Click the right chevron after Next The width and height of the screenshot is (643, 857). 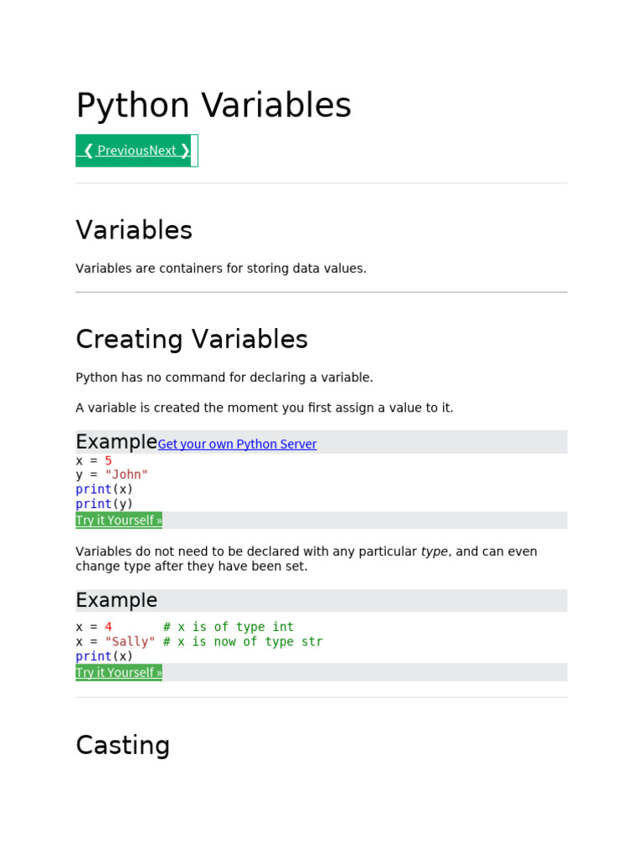tap(185, 151)
